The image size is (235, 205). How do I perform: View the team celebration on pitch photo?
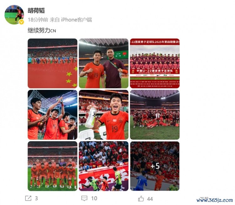click(x=155, y=115)
